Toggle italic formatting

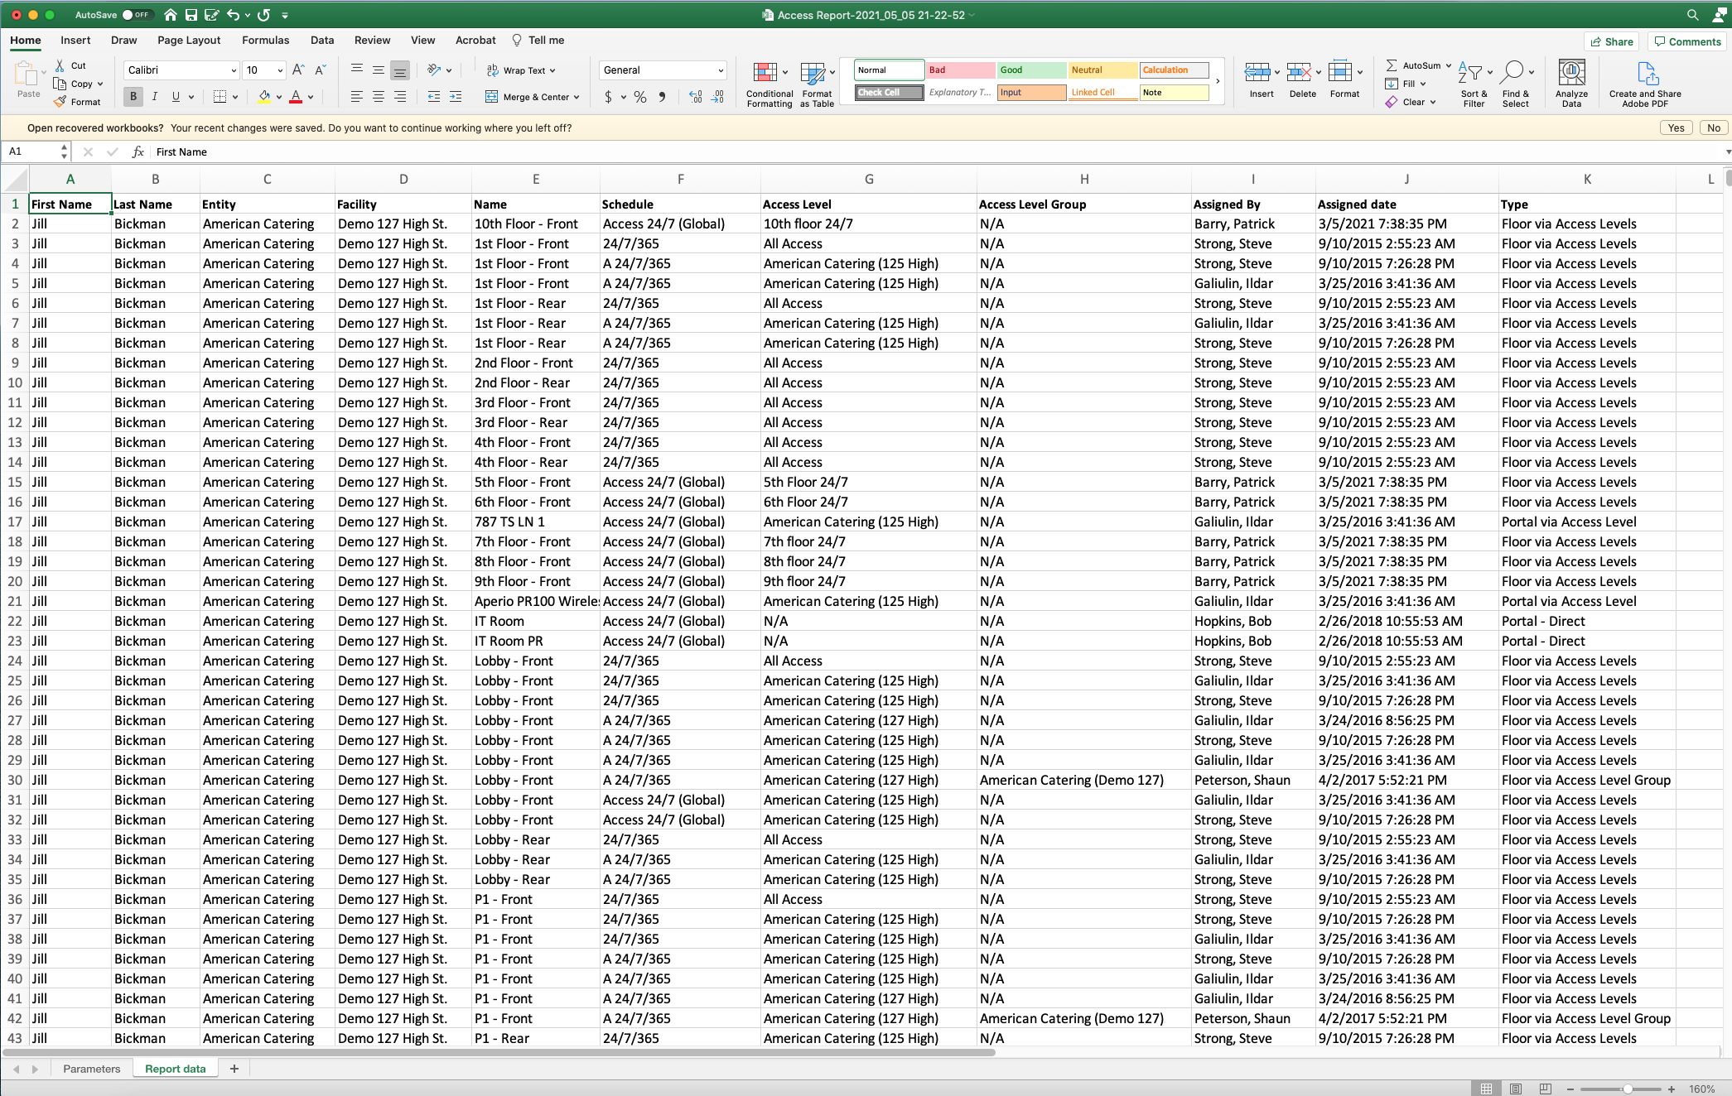click(x=154, y=97)
